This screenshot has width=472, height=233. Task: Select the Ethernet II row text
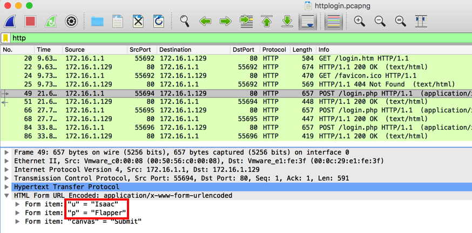[x=199, y=161]
